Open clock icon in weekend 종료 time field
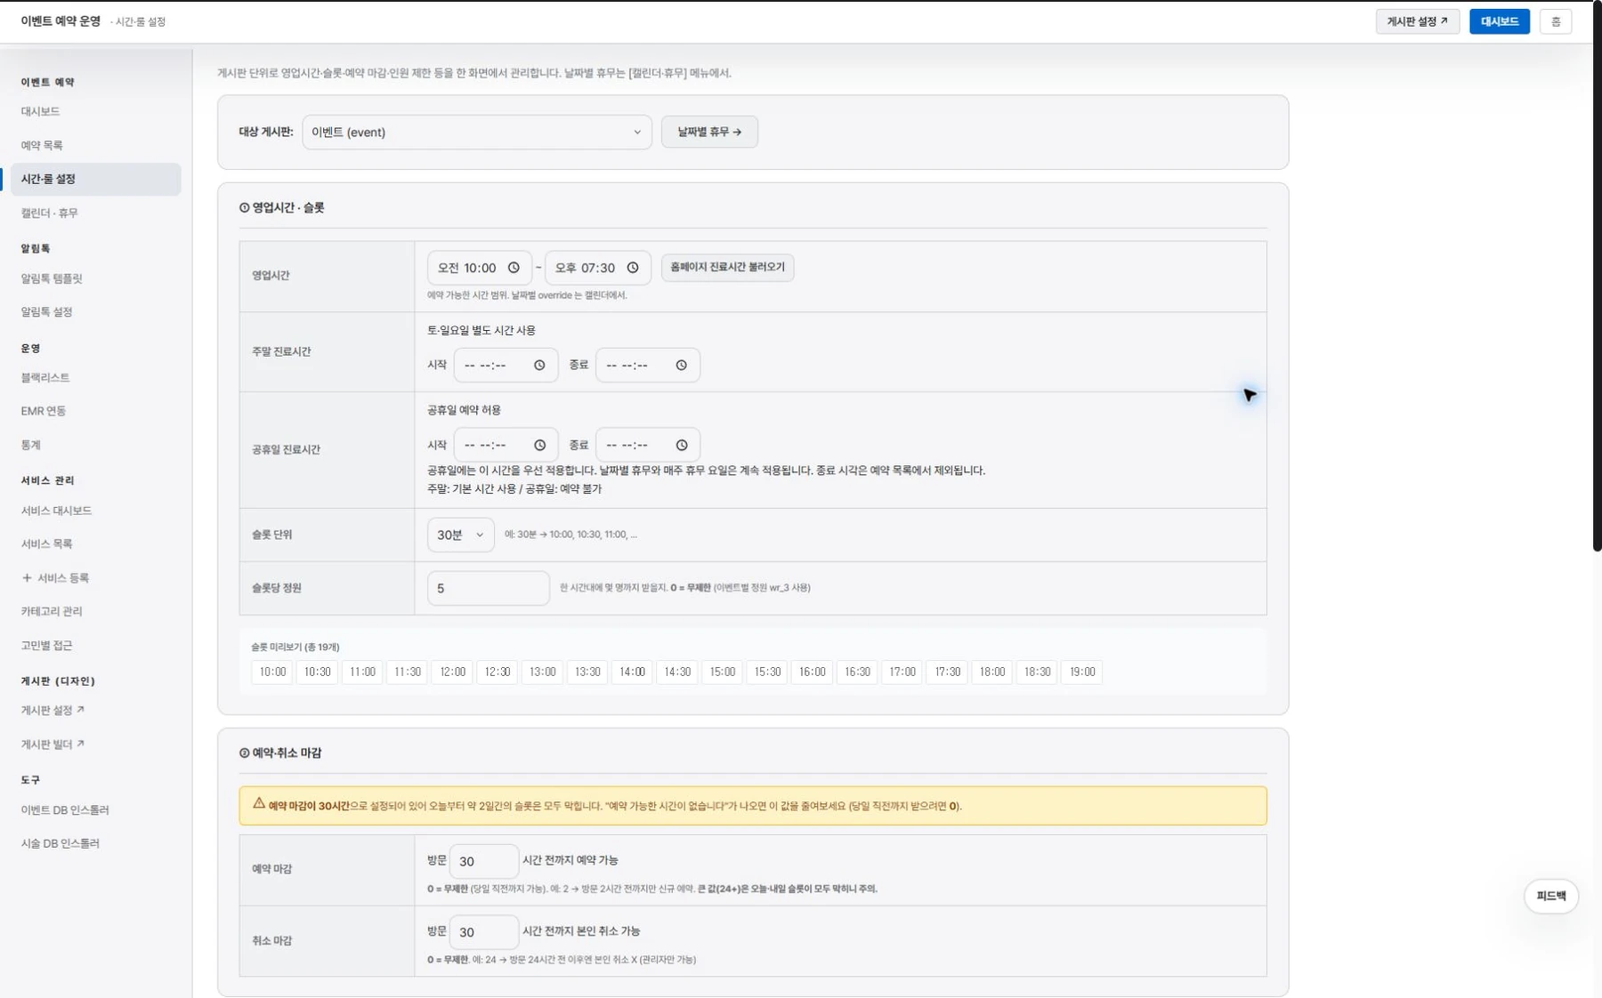 click(x=682, y=366)
